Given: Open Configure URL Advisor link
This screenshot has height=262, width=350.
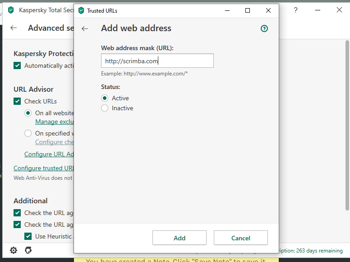Looking at the screenshot, I should pyautogui.click(x=49, y=154).
